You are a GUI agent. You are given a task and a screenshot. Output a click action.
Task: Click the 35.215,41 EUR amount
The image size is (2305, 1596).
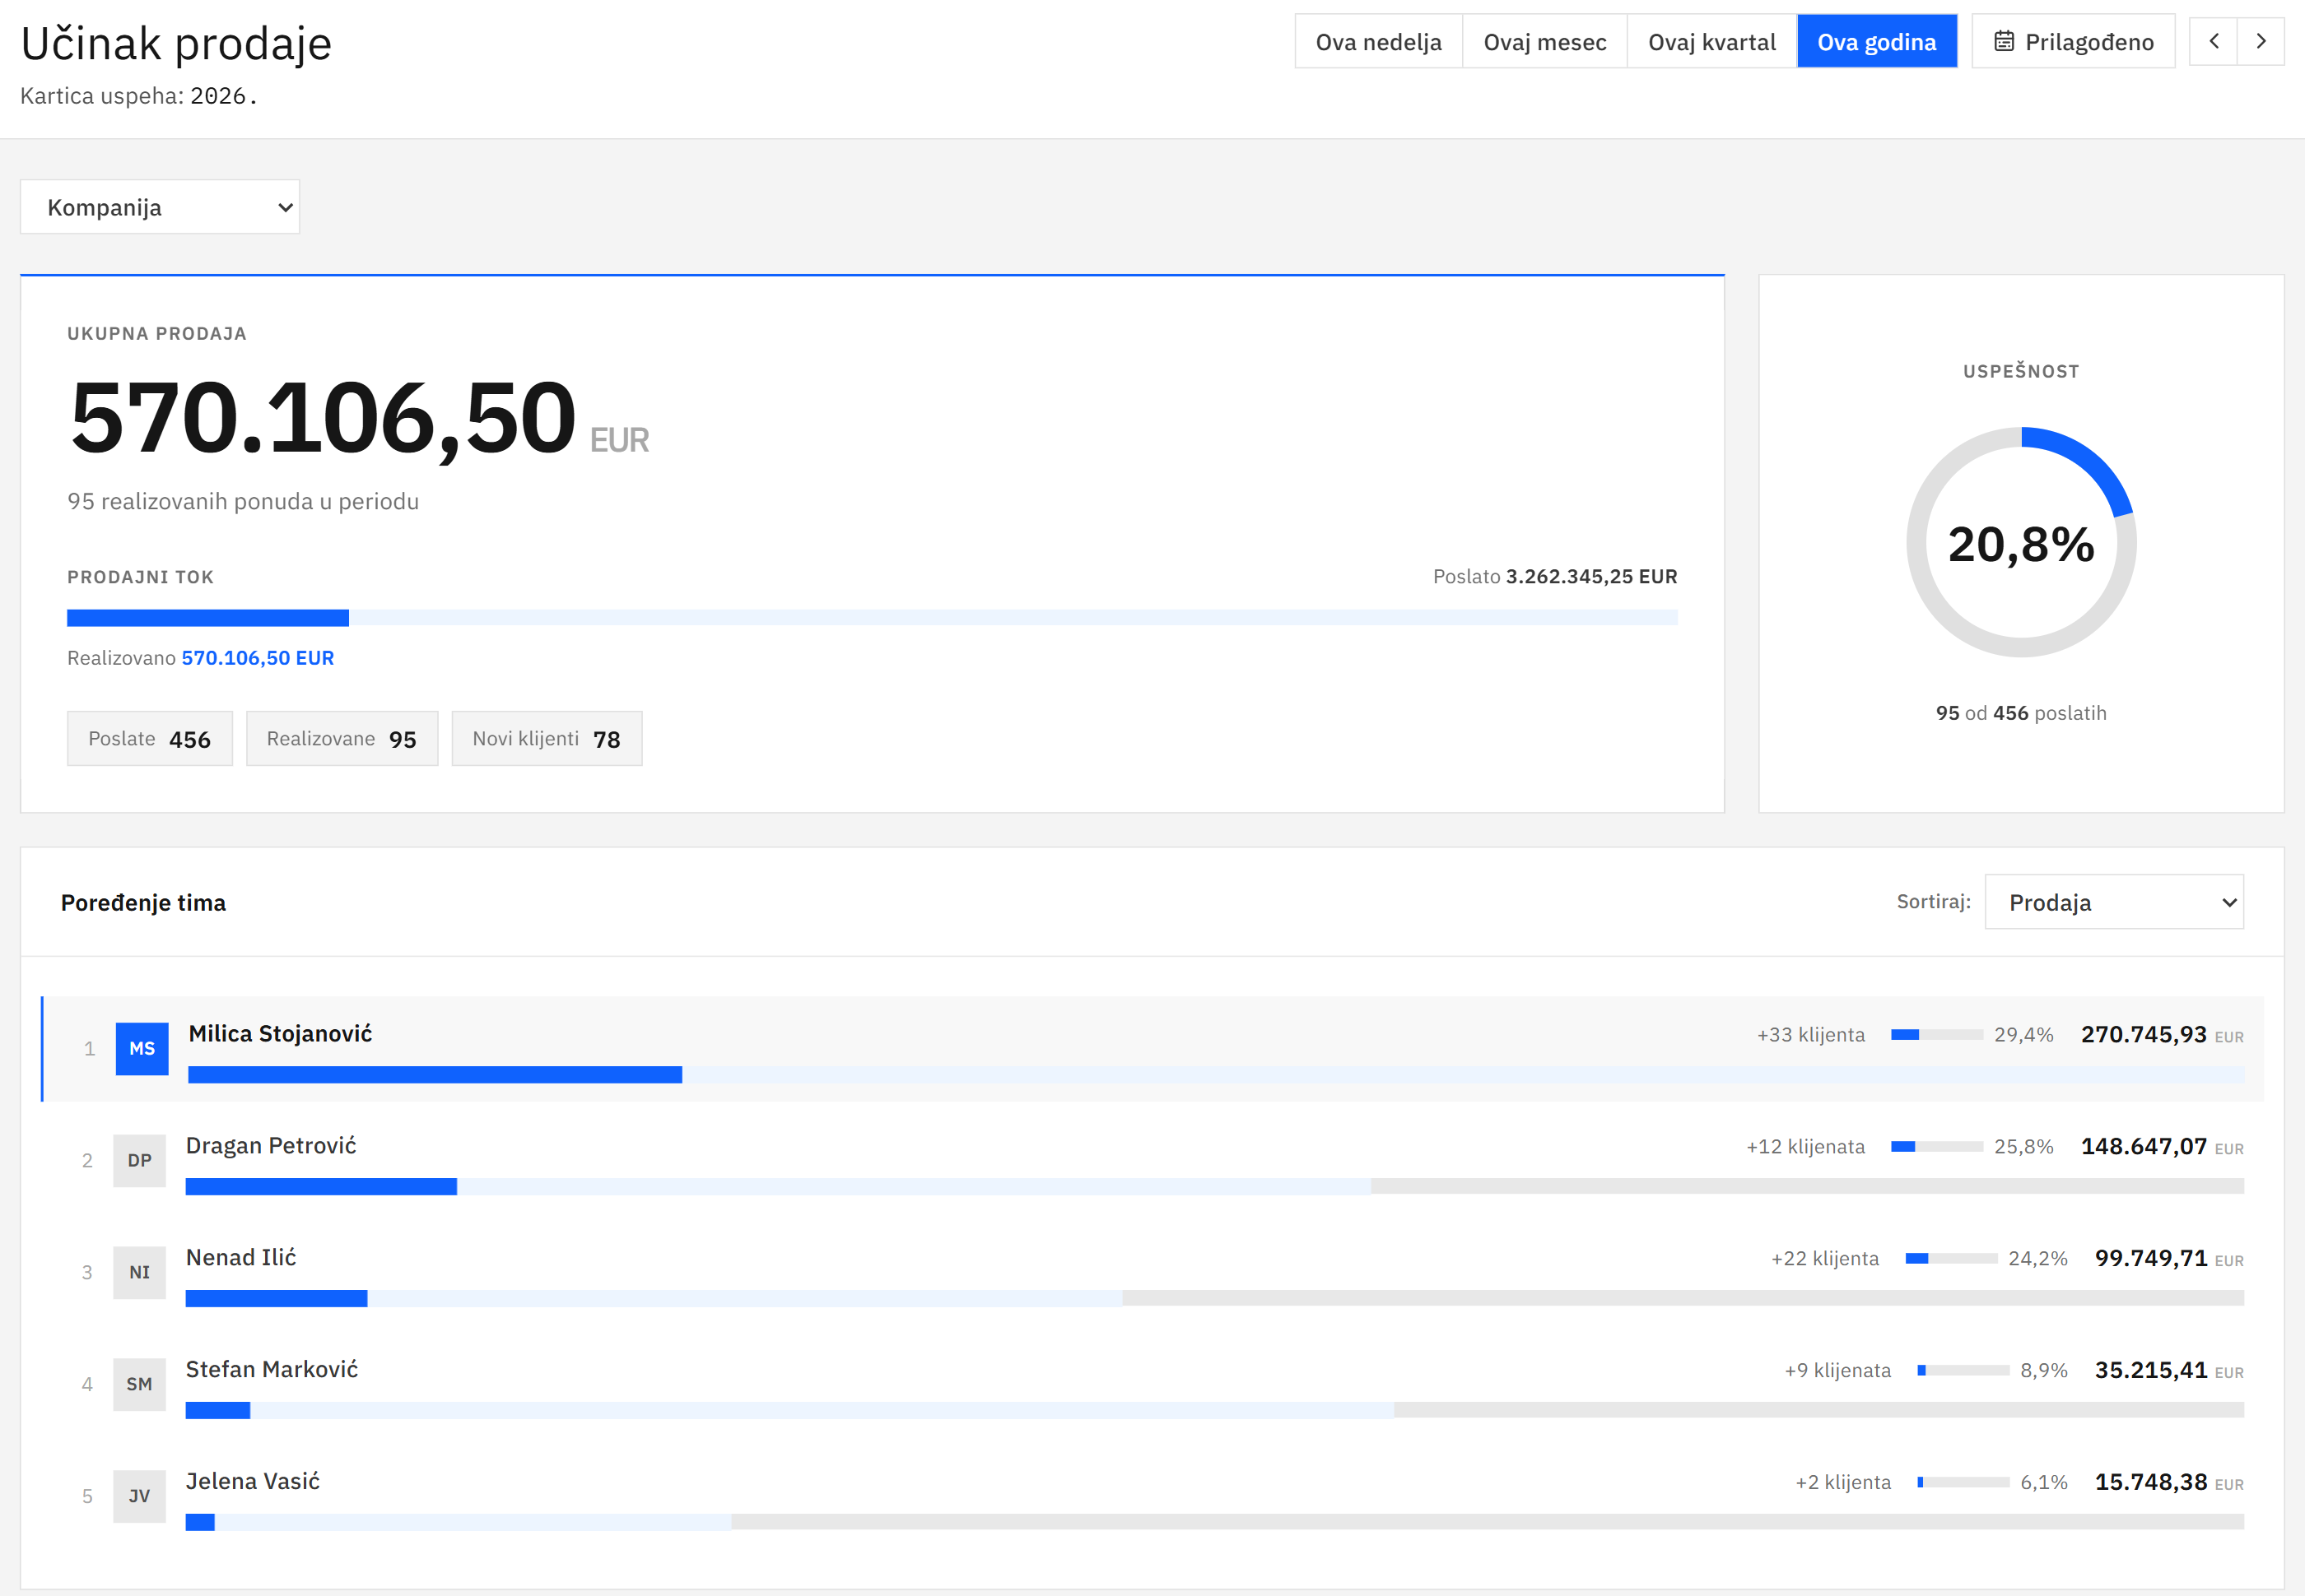pyautogui.click(x=2169, y=1370)
